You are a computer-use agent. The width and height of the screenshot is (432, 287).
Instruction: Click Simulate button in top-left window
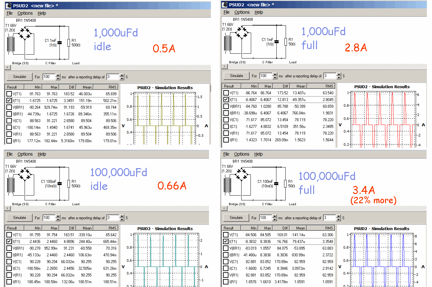pyautogui.click(x=19, y=77)
